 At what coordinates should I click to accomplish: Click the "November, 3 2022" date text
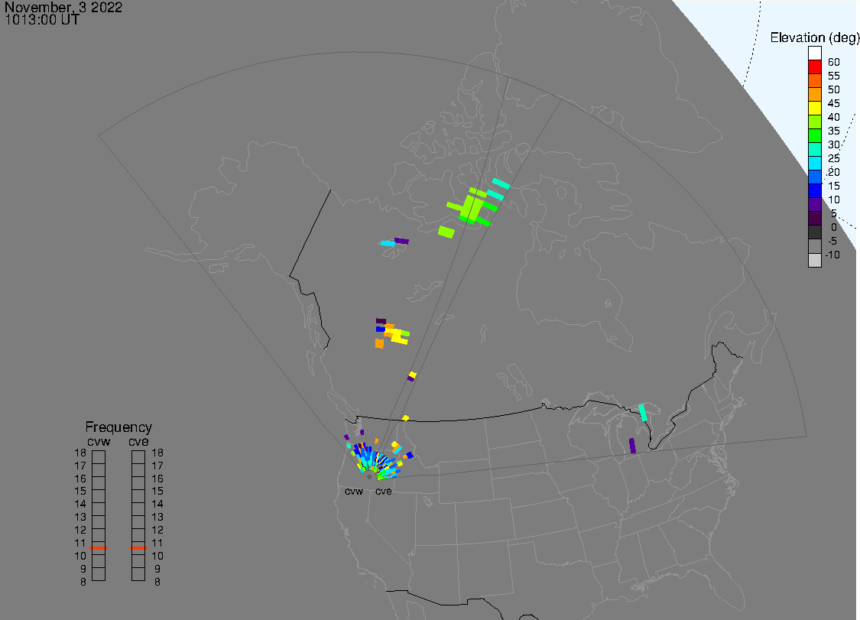(63, 8)
